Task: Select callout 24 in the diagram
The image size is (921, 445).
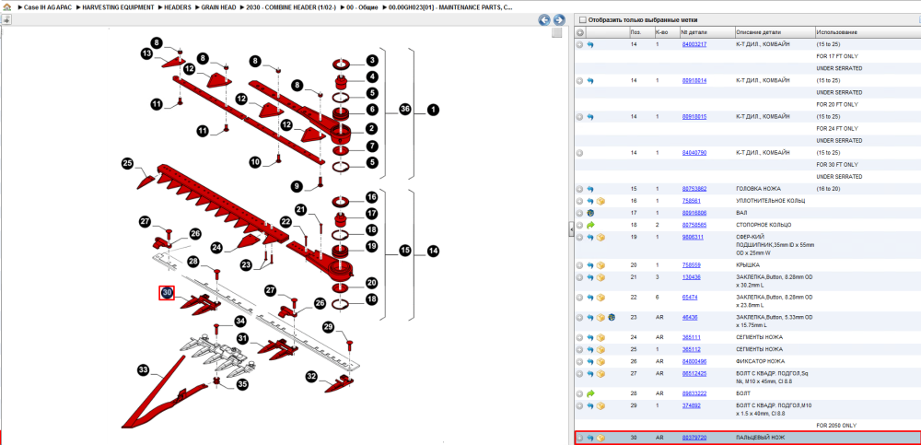Action: click(218, 246)
